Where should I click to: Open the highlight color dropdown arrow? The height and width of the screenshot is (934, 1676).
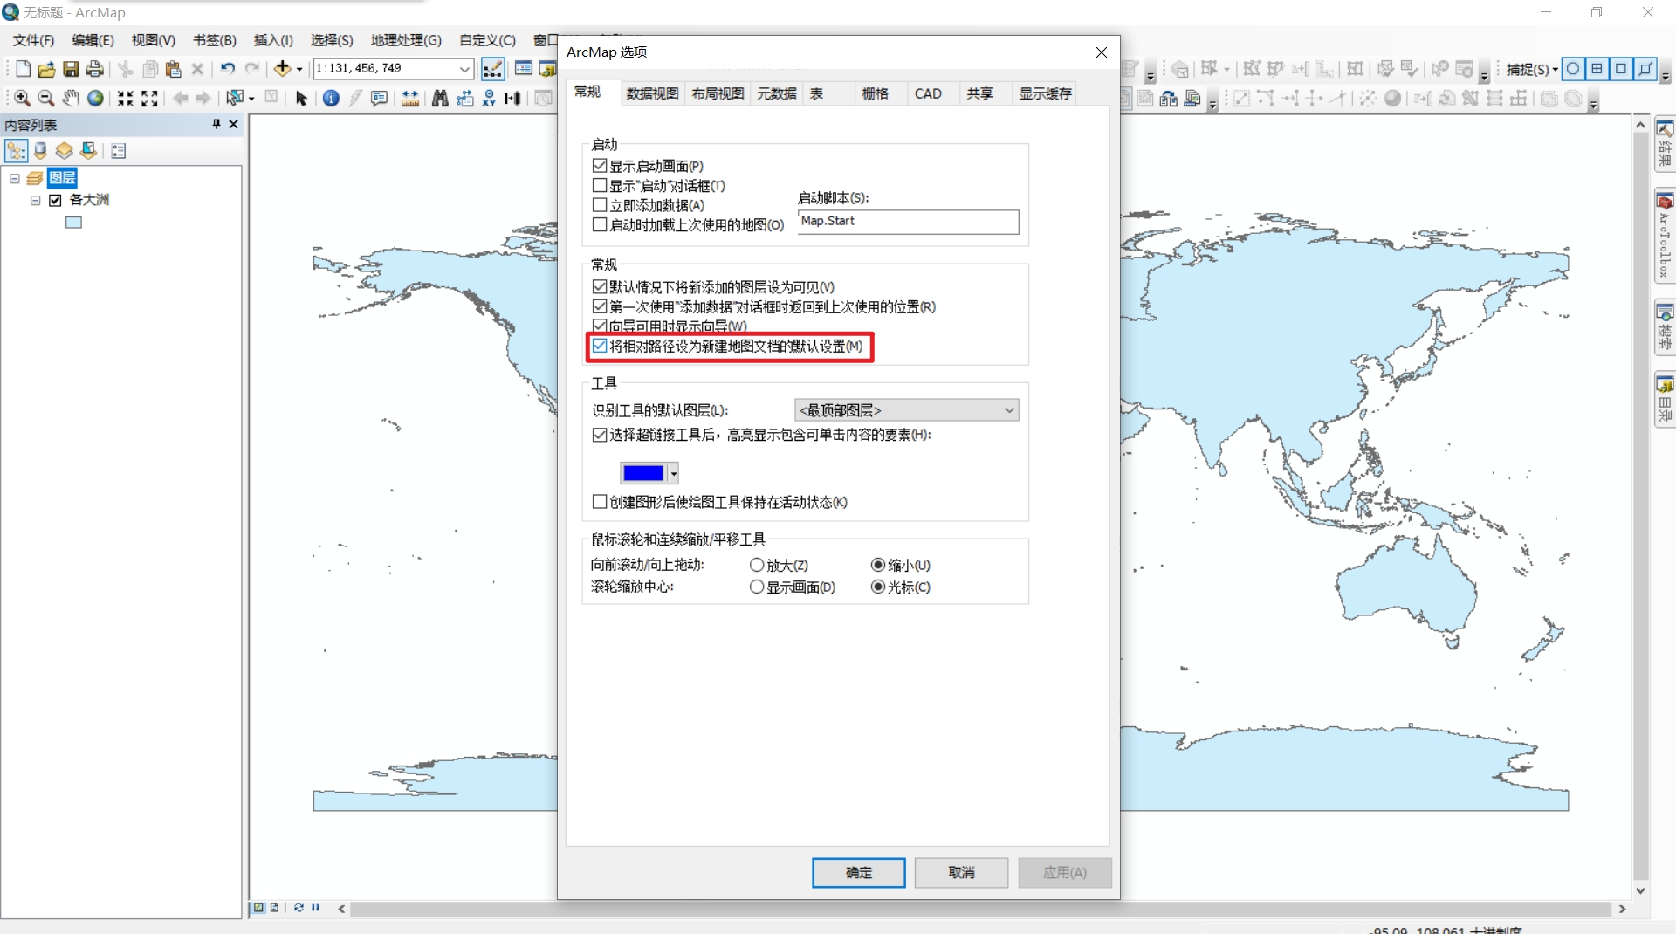tap(673, 473)
